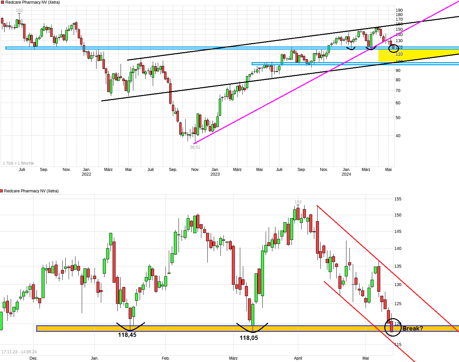Click the '1 Tick = 1 Woche' label
Viewport: 459px width, 362px height.
pyautogui.click(x=18, y=163)
